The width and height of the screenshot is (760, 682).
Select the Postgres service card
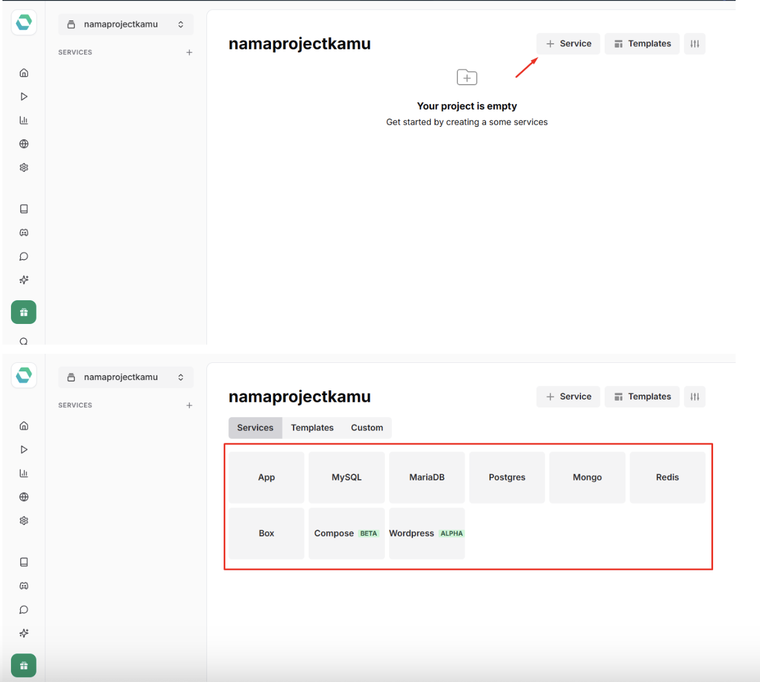click(x=507, y=477)
